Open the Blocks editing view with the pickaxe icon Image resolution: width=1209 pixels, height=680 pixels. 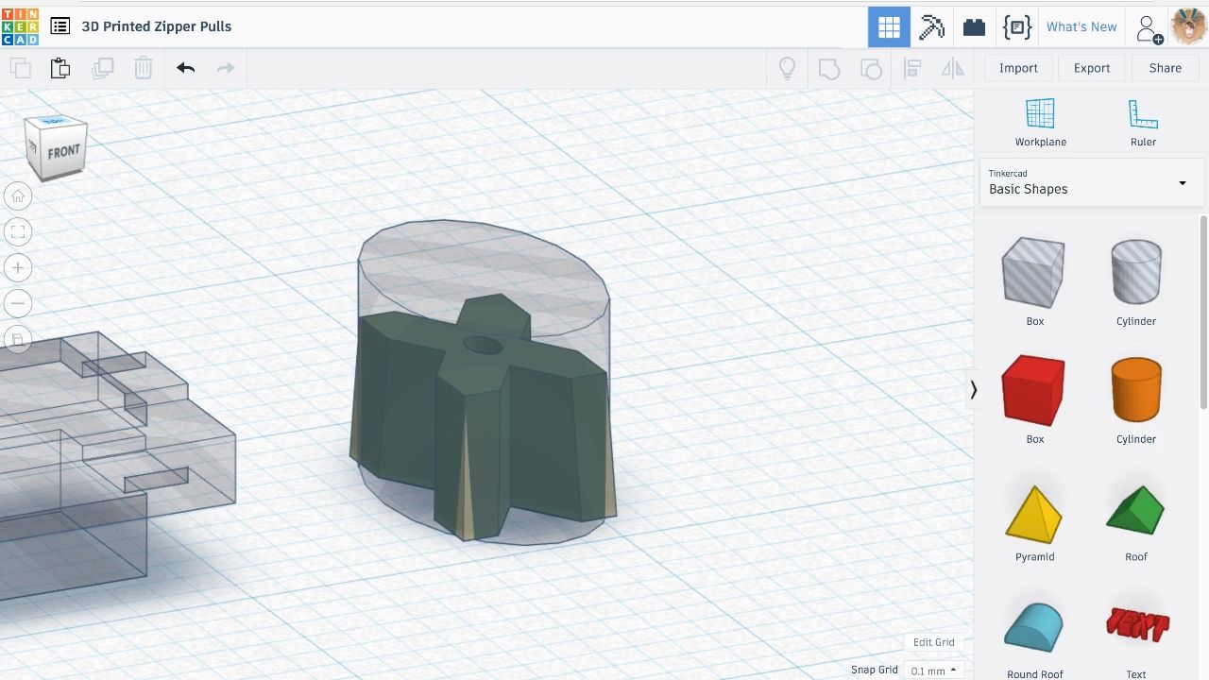coord(931,26)
